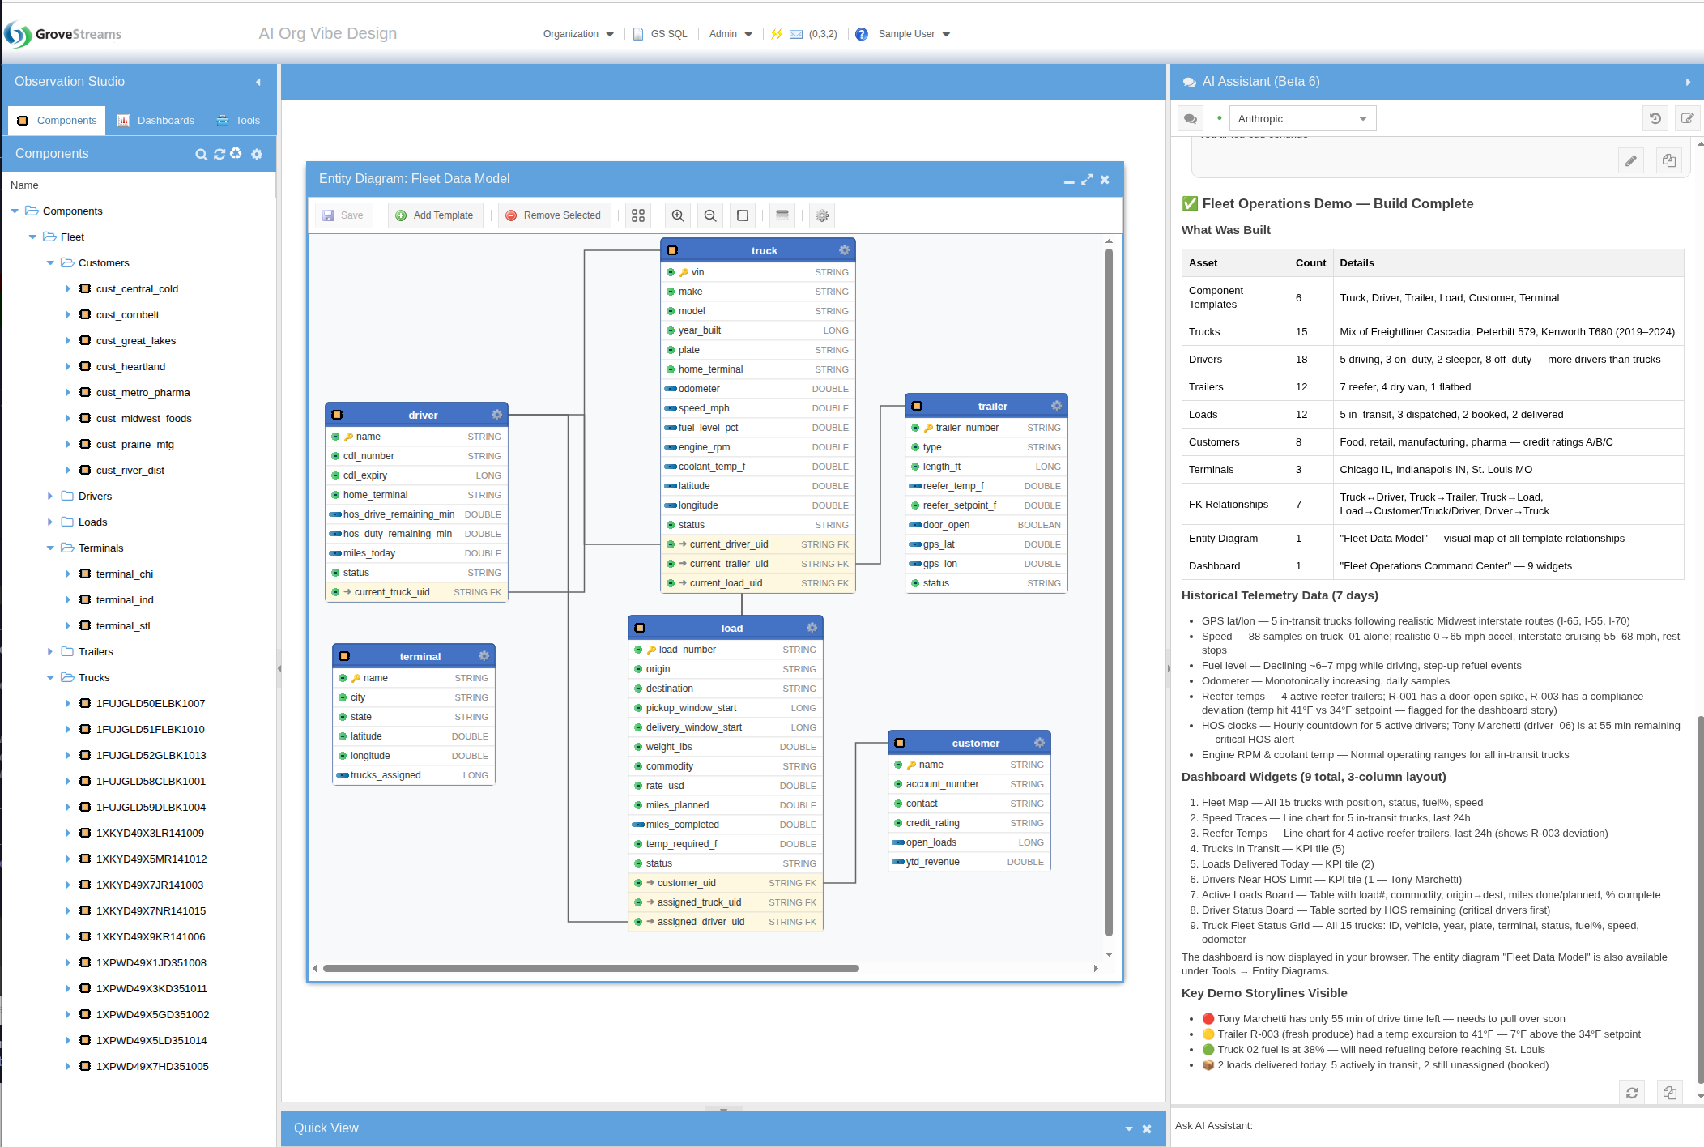
Task: Open the customer entity gear menu
Action: (x=1039, y=743)
